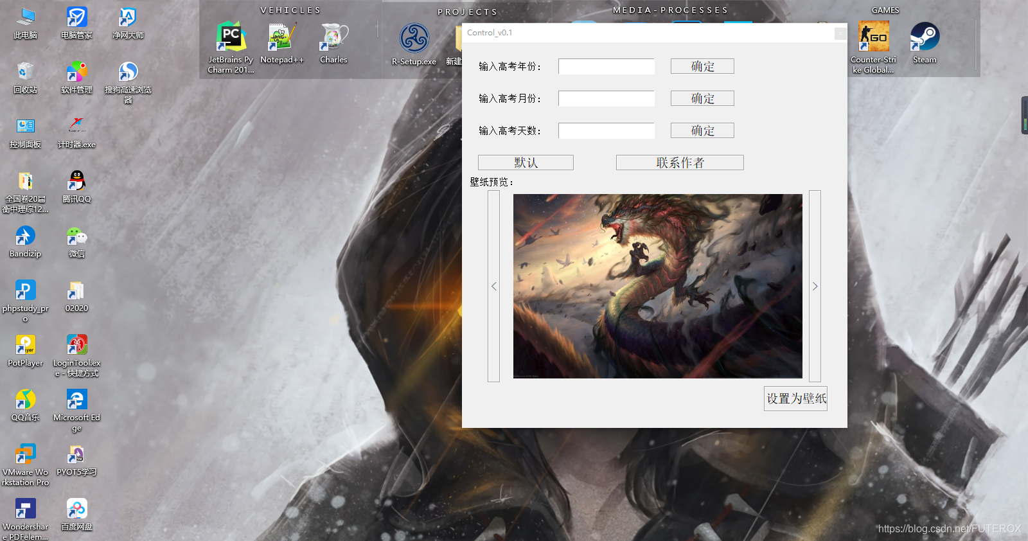
Task: Open the PYQT5学习 shortcut icon
Action: (76, 460)
